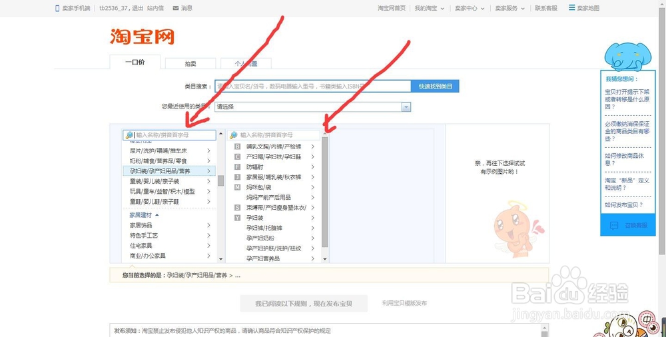Select letter M index marker

238,187
